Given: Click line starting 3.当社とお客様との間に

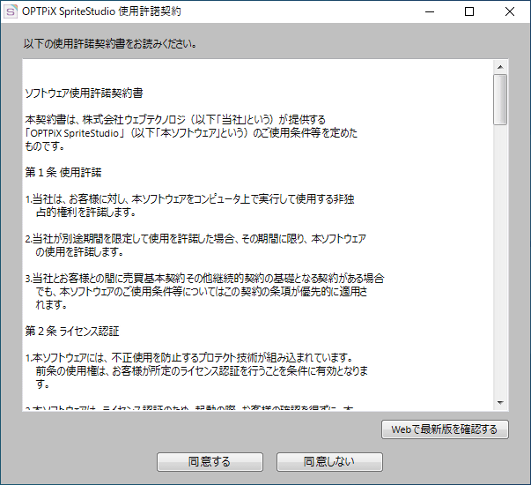Looking at the screenshot, I should click(205, 279).
